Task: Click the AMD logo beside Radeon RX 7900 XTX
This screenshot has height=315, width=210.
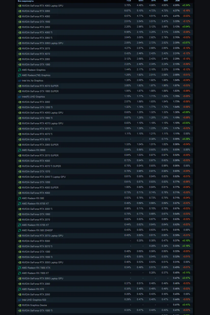Action: (20, 268)
